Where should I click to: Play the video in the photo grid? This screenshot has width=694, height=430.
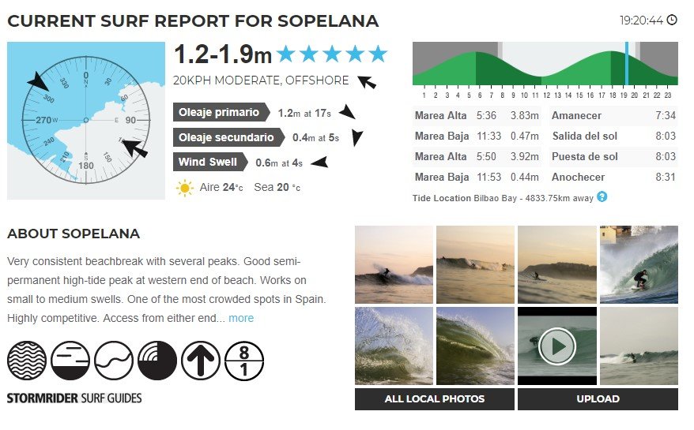[x=557, y=346]
